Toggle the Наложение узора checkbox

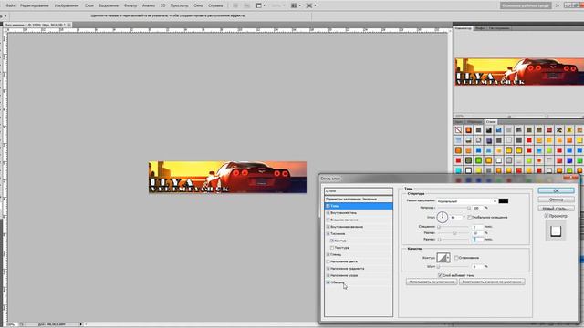(x=328, y=275)
